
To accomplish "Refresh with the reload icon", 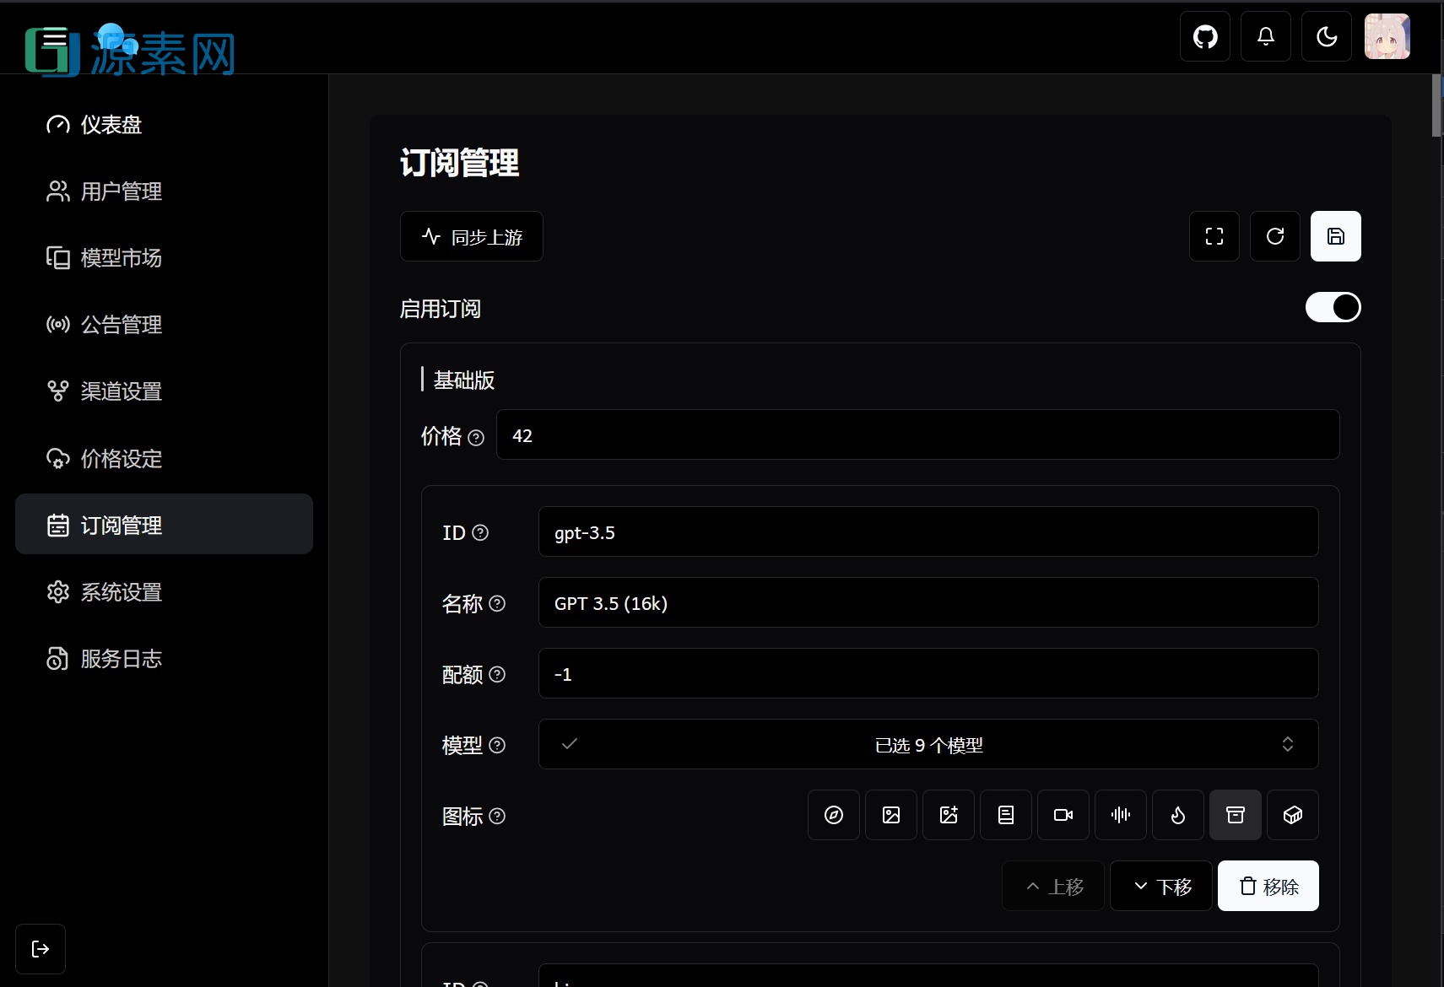I will pyautogui.click(x=1274, y=236).
